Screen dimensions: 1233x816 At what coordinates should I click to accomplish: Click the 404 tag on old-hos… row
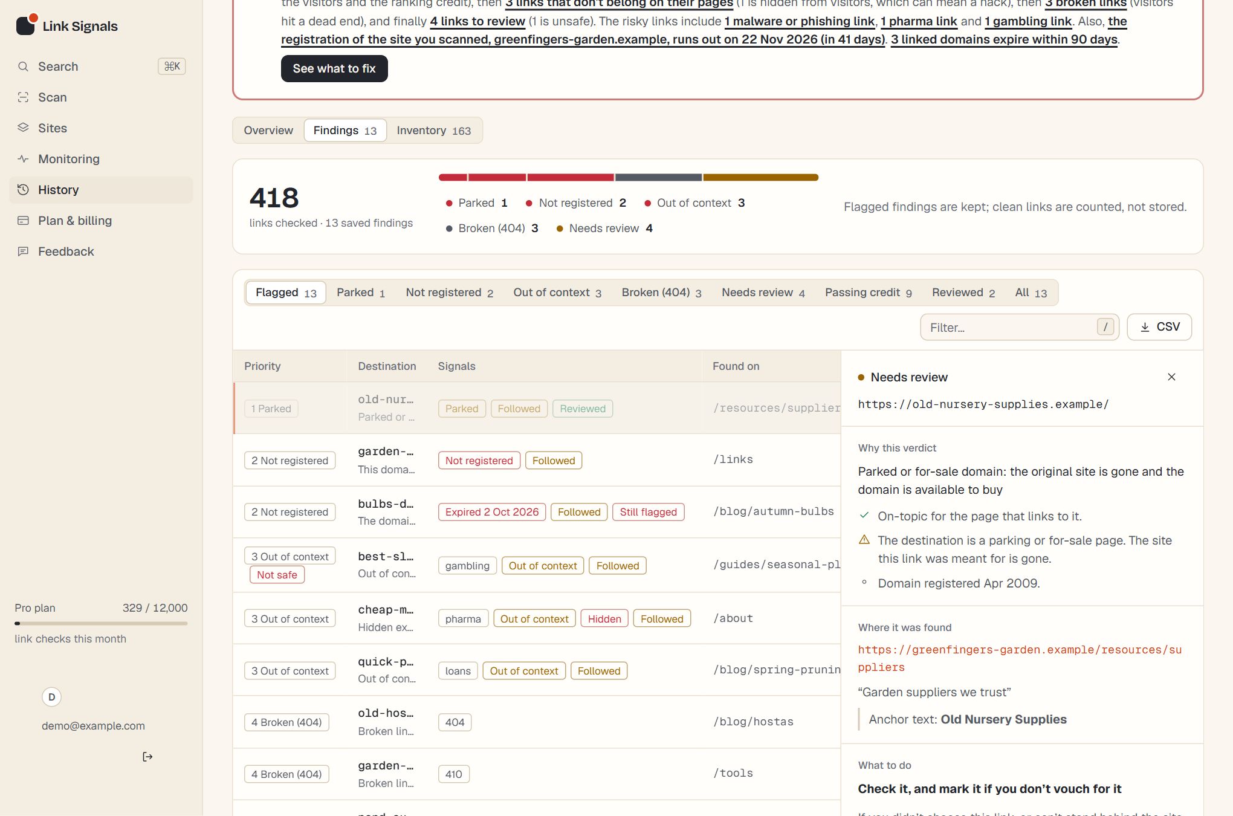(x=455, y=722)
